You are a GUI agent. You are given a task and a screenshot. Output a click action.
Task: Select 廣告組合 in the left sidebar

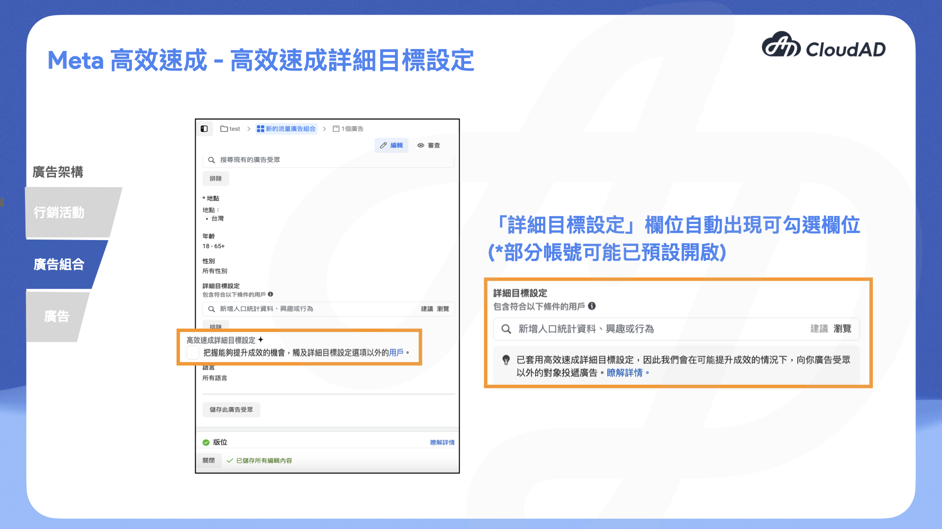click(x=59, y=264)
